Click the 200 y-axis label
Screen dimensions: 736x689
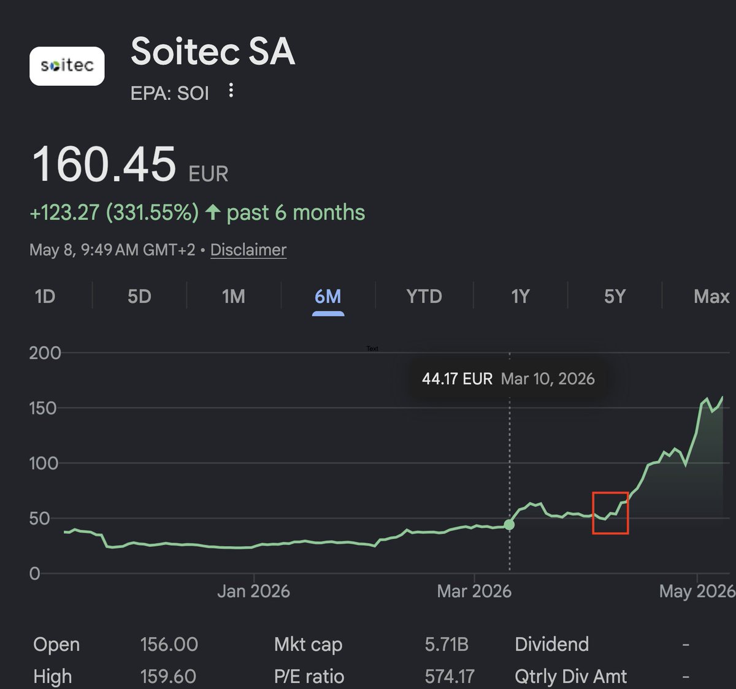point(45,353)
